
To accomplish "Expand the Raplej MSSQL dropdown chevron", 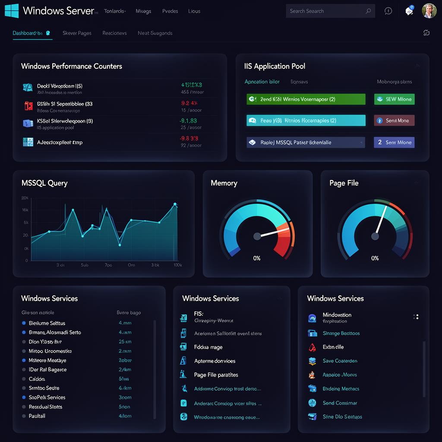I will [x=361, y=142].
